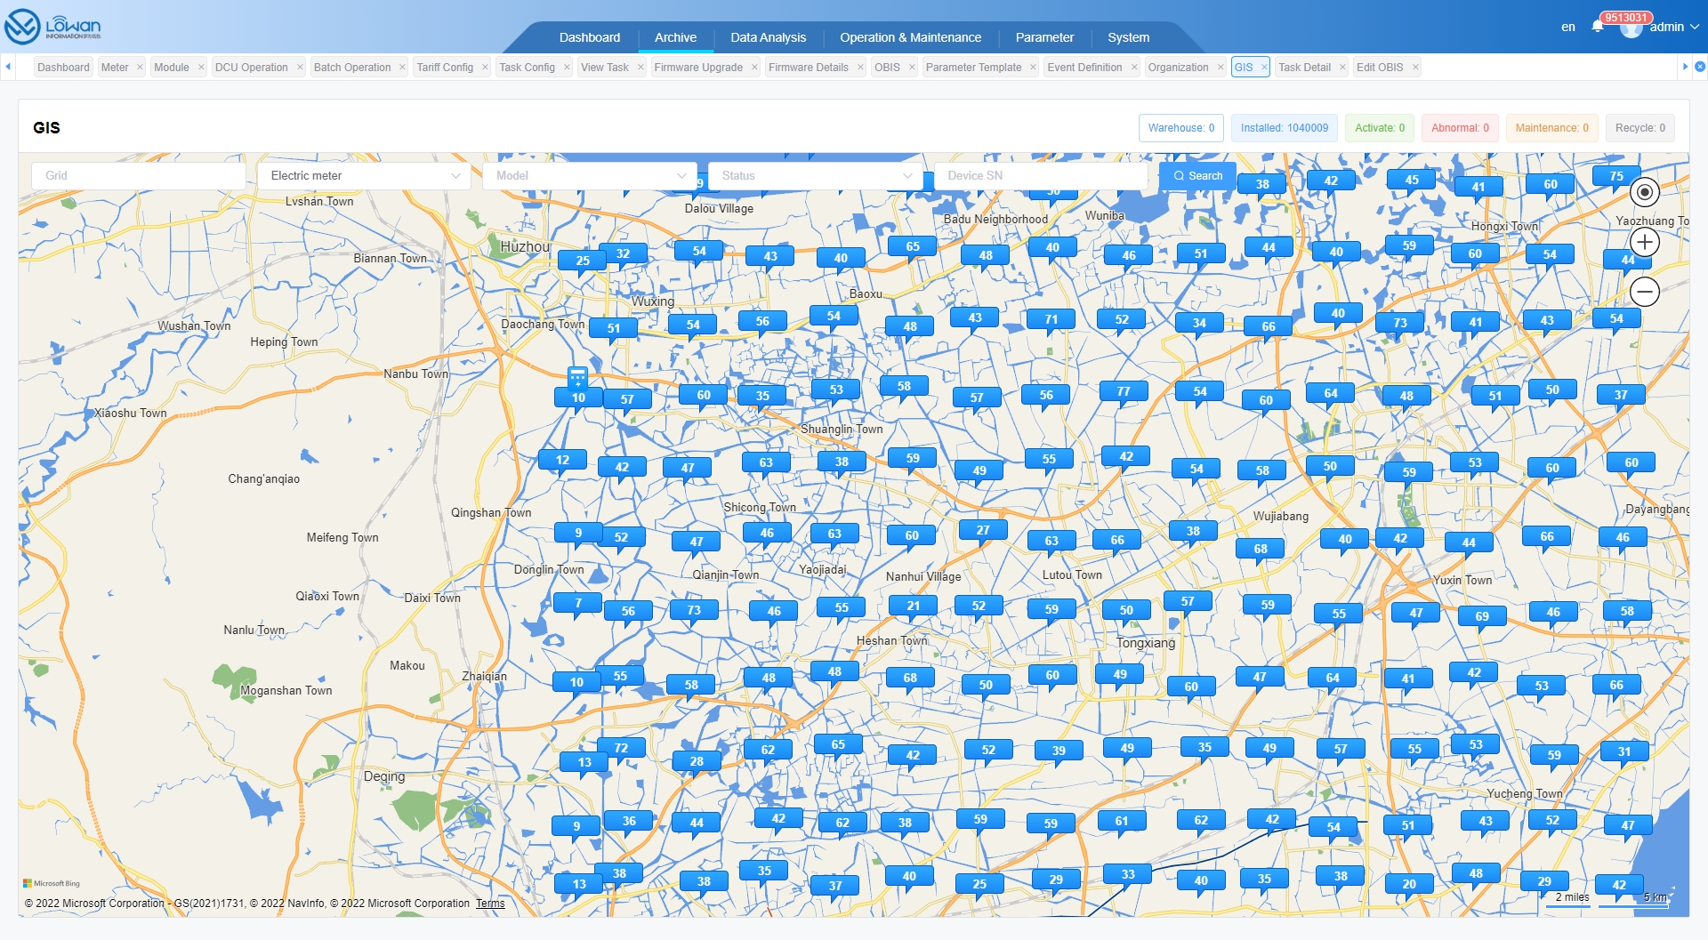The height and width of the screenshot is (940, 1708).
Task: Close the Event Definition tab
Action: pos(1134,67)
